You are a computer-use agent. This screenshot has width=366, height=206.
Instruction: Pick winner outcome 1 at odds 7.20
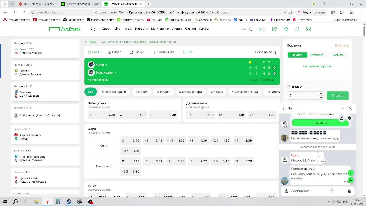tap(102, 115)
